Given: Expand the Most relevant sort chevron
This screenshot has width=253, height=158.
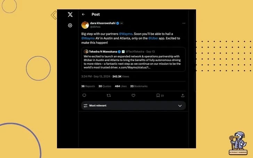Looking at the screenshot, I should point(180,106).
